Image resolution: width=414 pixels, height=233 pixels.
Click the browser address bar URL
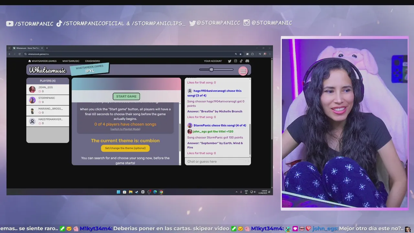(38, 54)
